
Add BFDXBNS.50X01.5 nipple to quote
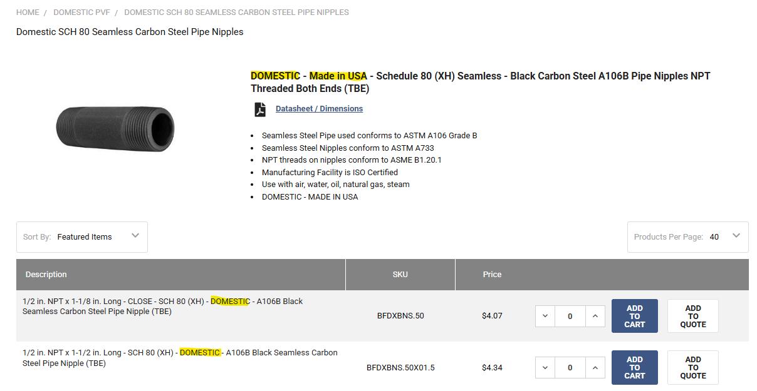(692, 368)
